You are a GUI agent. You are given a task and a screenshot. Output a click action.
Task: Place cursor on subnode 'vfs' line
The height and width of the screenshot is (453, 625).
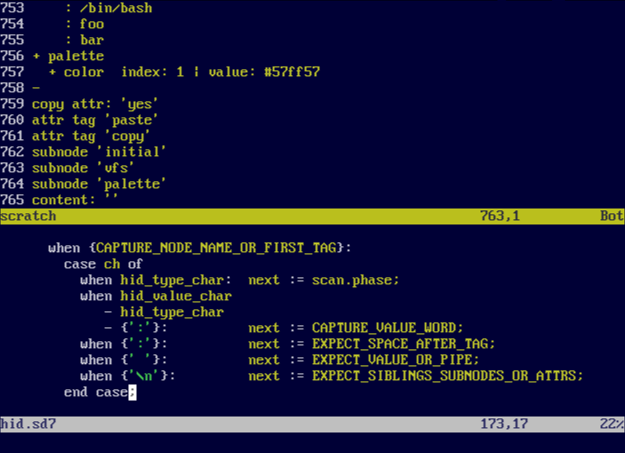83,168
